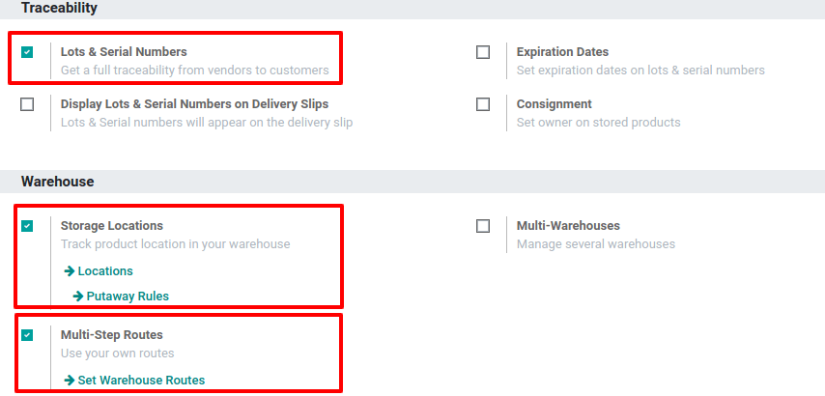Click the Traceability section header
The image size is (825, 396).
click(x=59, y=8)
